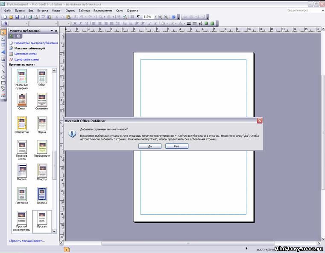325x253 pixels.
Task: Open the Таблица menu
Action: coord(84,10)
